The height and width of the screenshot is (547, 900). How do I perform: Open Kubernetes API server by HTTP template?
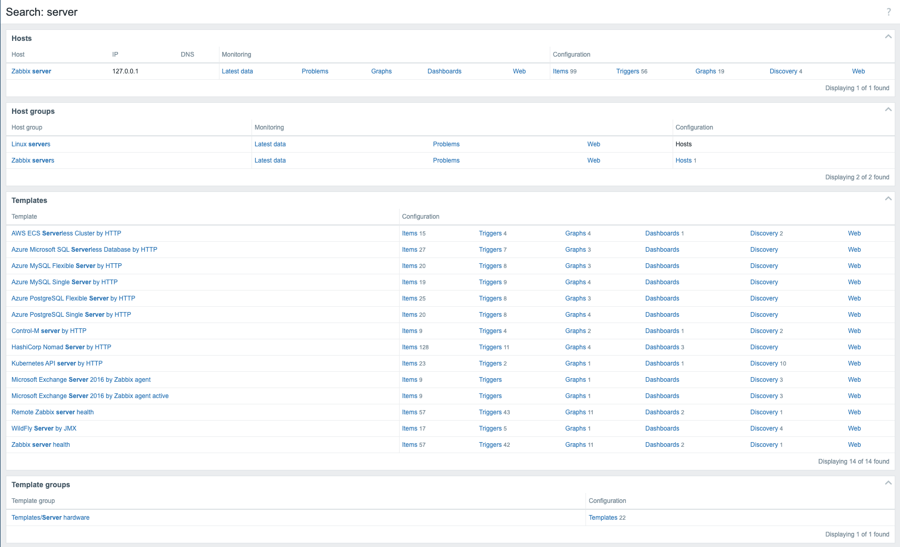57,363
